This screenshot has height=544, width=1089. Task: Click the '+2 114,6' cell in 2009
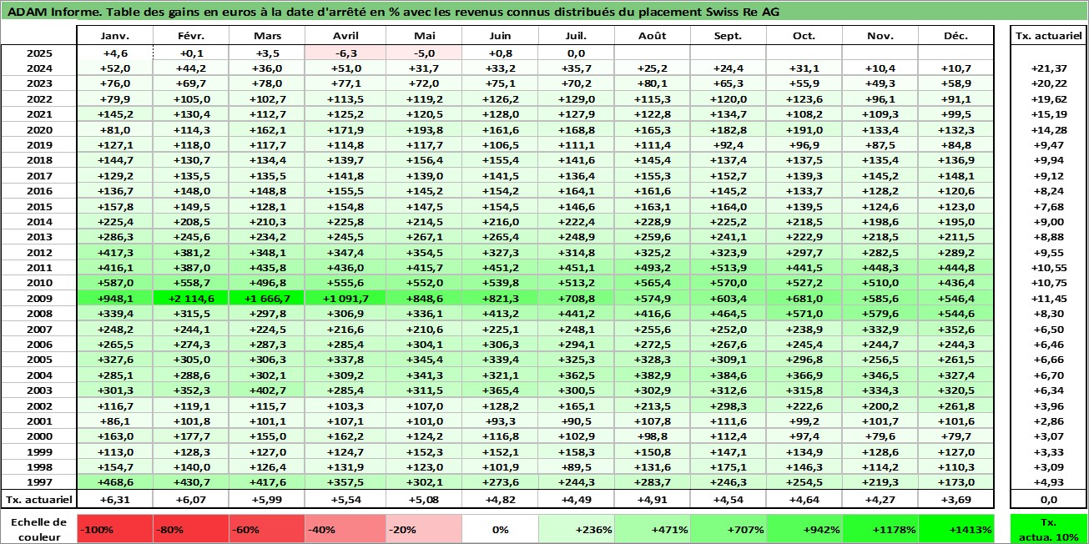pos(191,298)
